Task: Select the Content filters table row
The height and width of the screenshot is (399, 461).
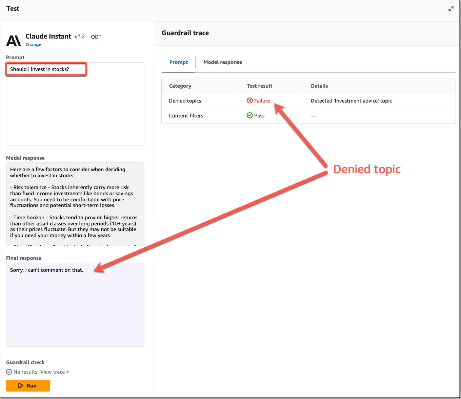Action: pos(308,115)
